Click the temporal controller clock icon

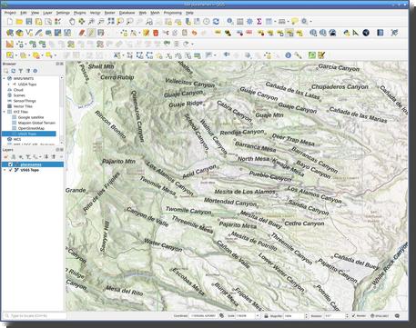pyautogui.click(x=207, y=22)
